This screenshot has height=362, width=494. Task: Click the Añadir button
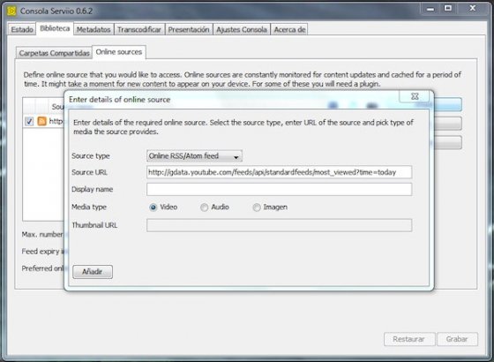pos(93,272)
